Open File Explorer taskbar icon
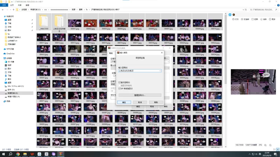 25,154
